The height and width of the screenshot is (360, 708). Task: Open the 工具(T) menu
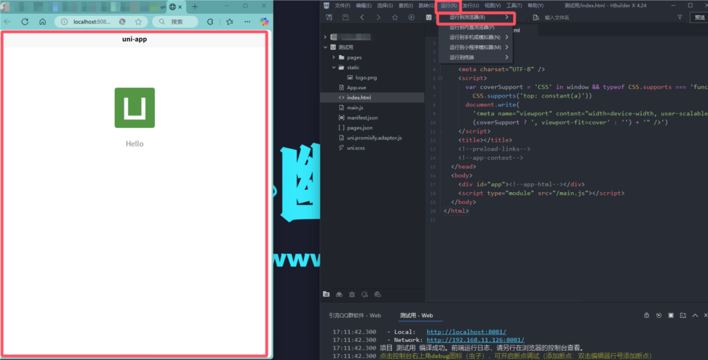pyautogui.click(x=514, y=6)
